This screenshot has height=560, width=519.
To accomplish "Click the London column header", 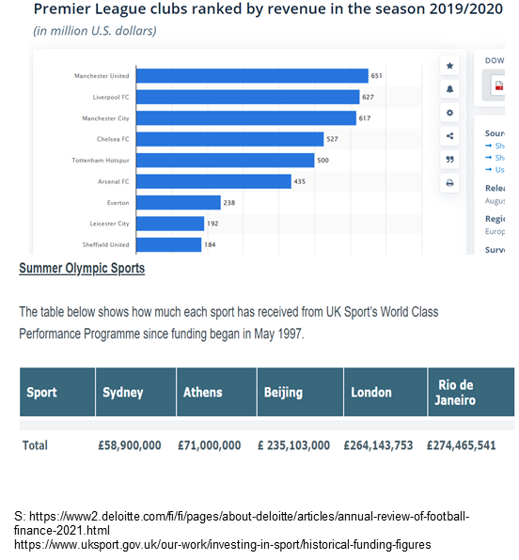I will point(385,392).
